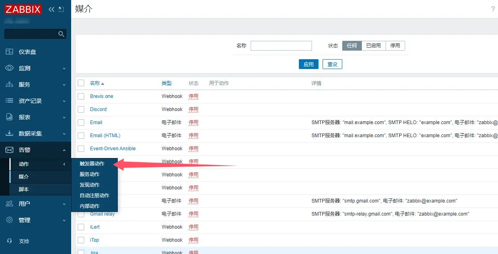Viewport: 498px width, 254px height.
Task: Expand the 数据采集 menu section
Action: click(35, 134)
